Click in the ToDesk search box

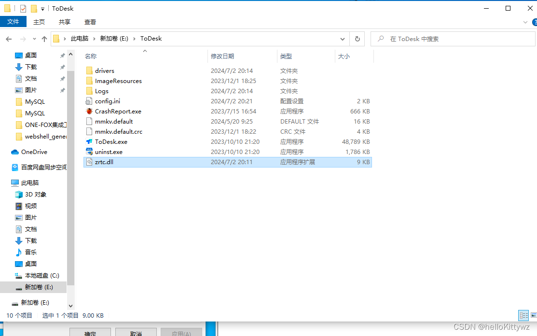(453, 39)
